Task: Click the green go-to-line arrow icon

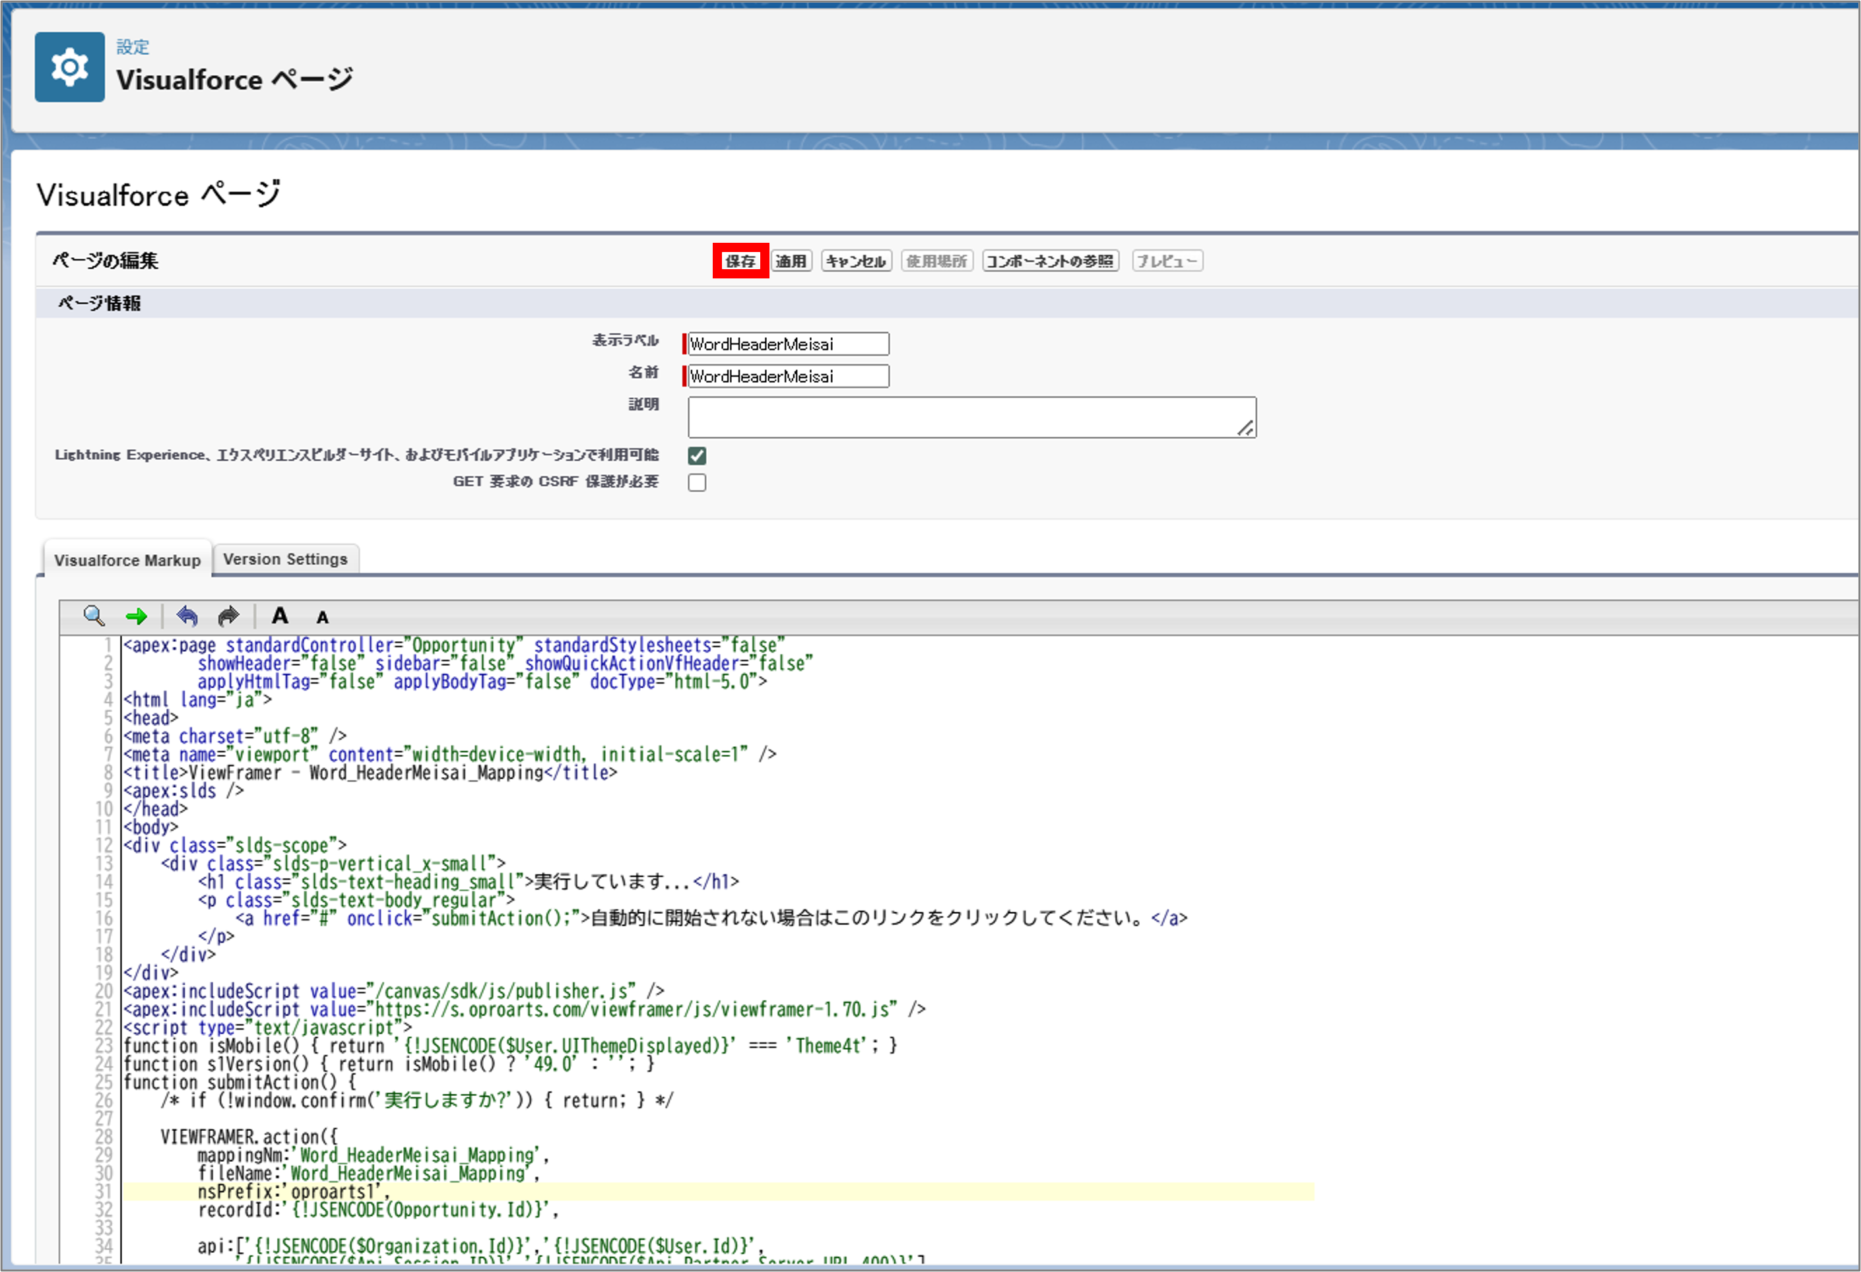Action: (137, 616)
